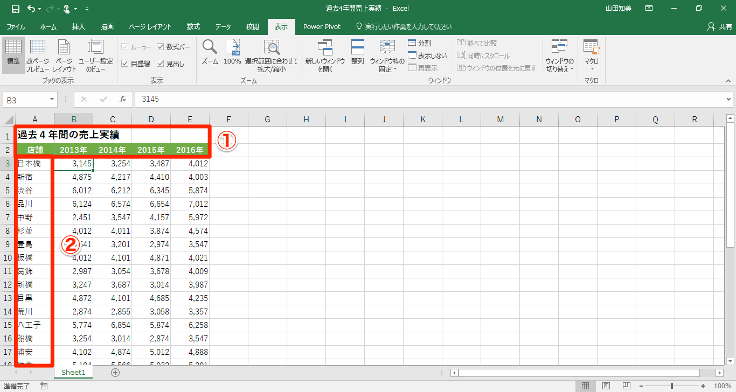Viewport: 736px width, 392px height.
Task: Open Page Break Preview (改ページプレビュー)
Action: (38, 56)
